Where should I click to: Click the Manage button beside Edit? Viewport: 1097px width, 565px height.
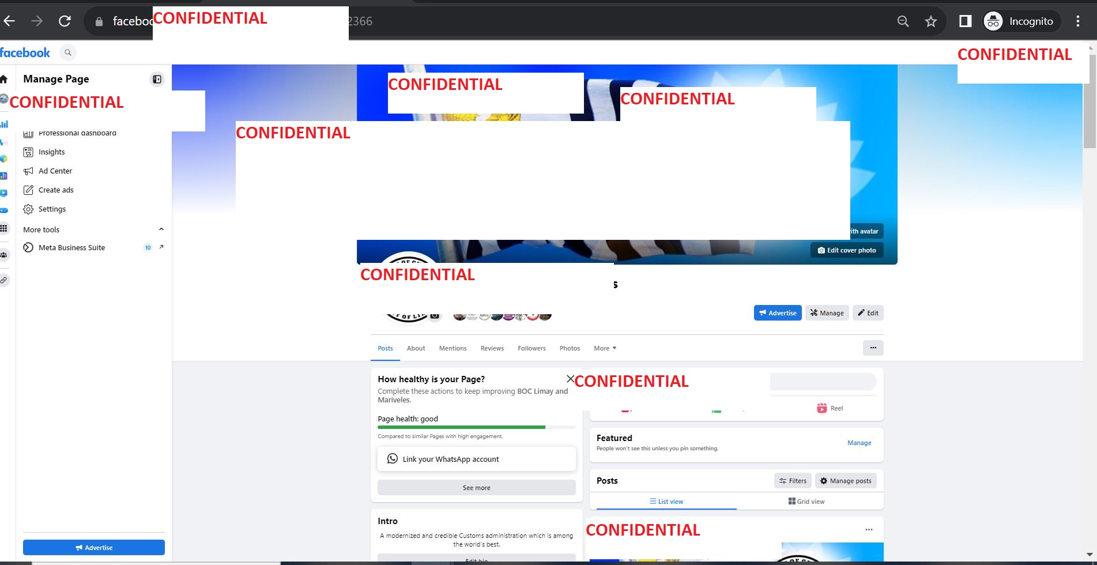point(827,313)
